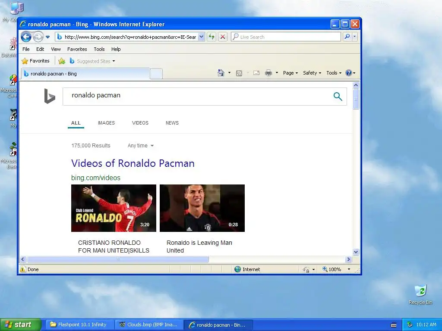Open the Any time filter dropdown

(x=140, y=146)
